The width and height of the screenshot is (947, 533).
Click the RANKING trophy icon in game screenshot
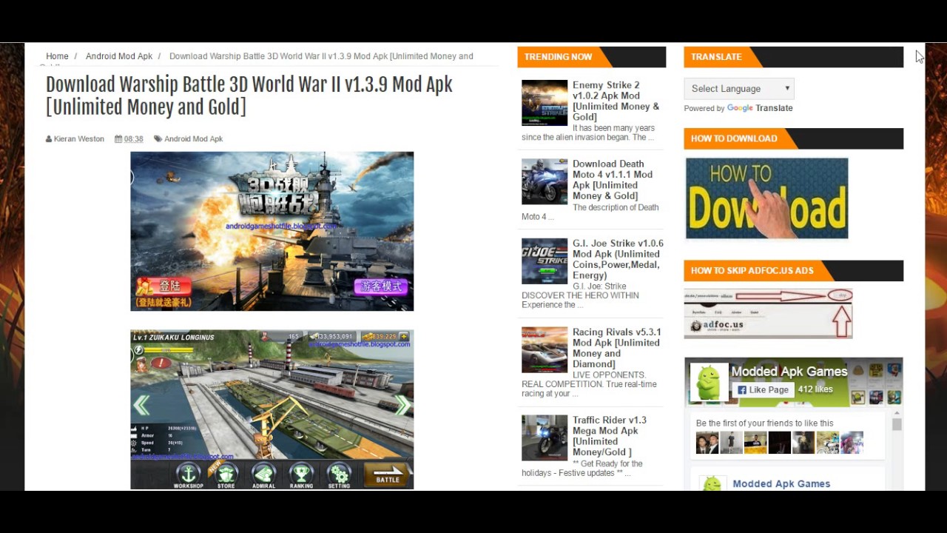coord(301,475)
